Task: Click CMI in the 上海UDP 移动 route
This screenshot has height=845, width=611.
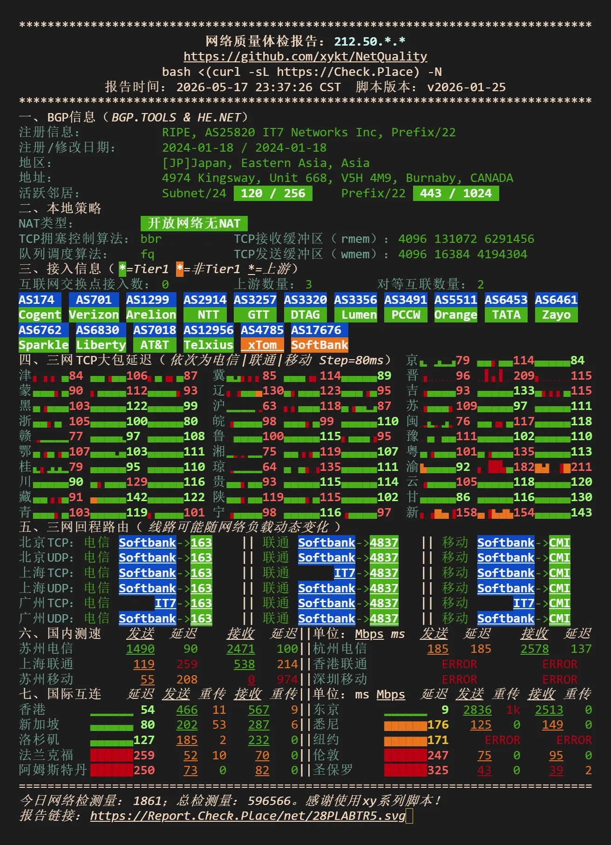Action: click(x=559, y=588)
